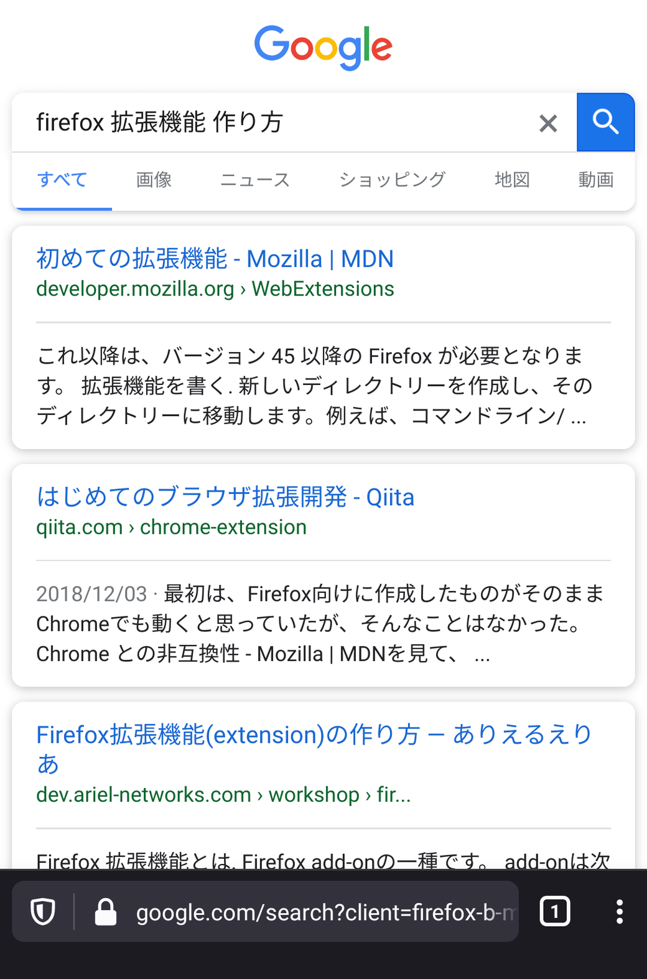Tap the developer.mozilla.org › WebExtensions breadcrumb

[215, 289]
